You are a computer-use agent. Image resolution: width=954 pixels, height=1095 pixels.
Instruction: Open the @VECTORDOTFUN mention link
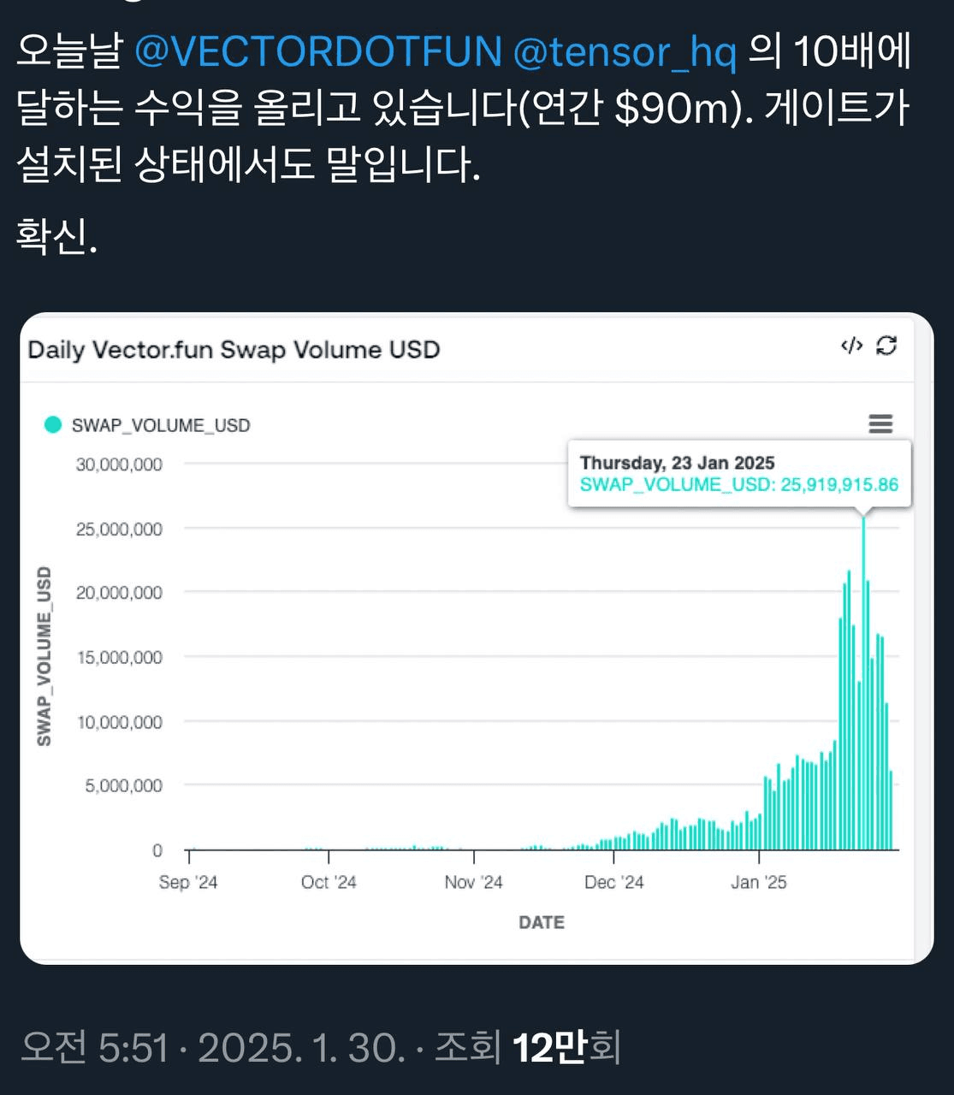pos(318,53)
